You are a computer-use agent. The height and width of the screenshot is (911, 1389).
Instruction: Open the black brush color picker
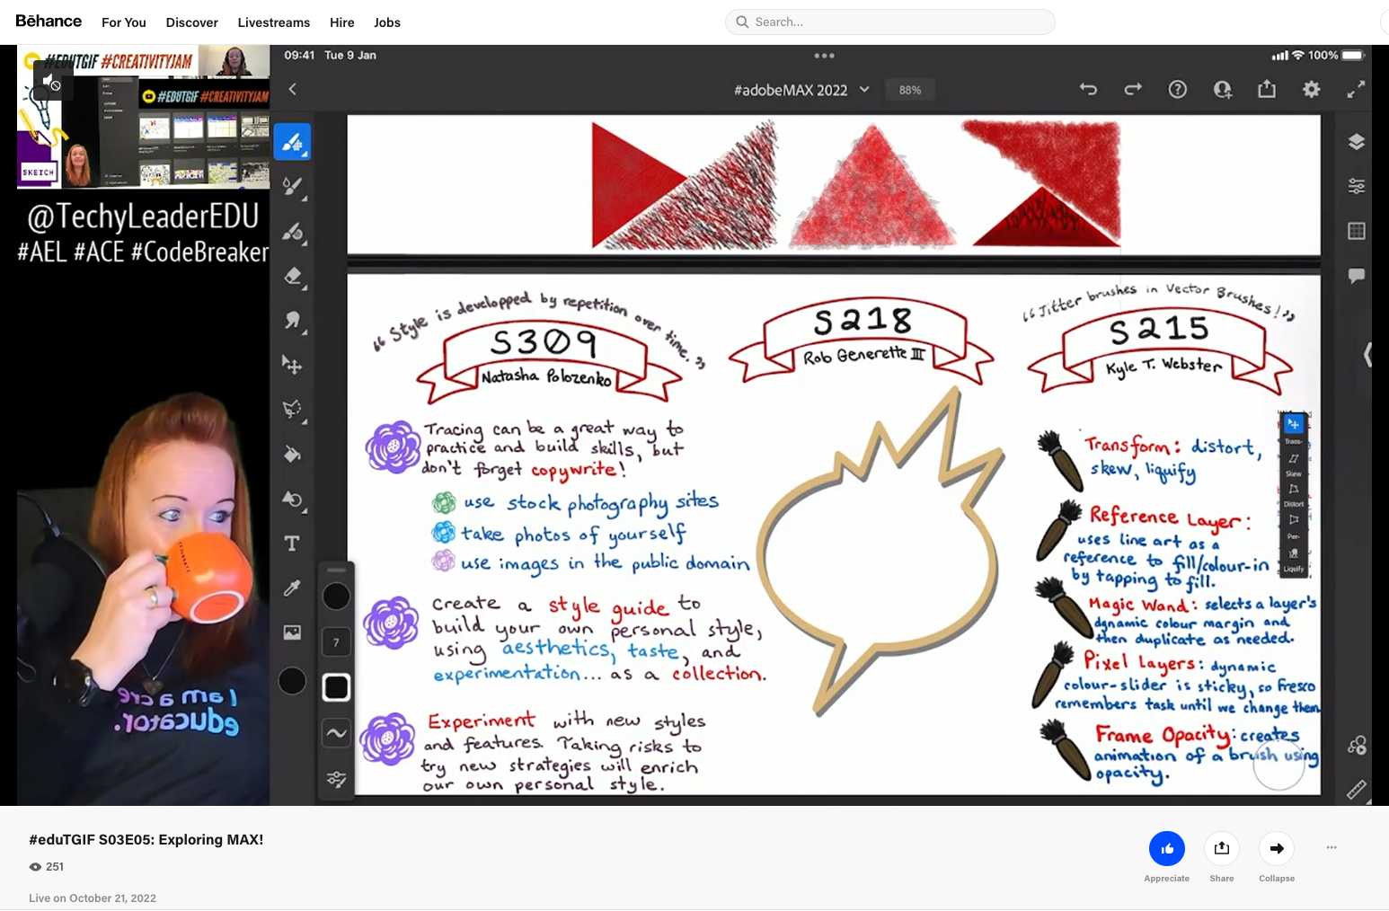[x=337, y=596]
